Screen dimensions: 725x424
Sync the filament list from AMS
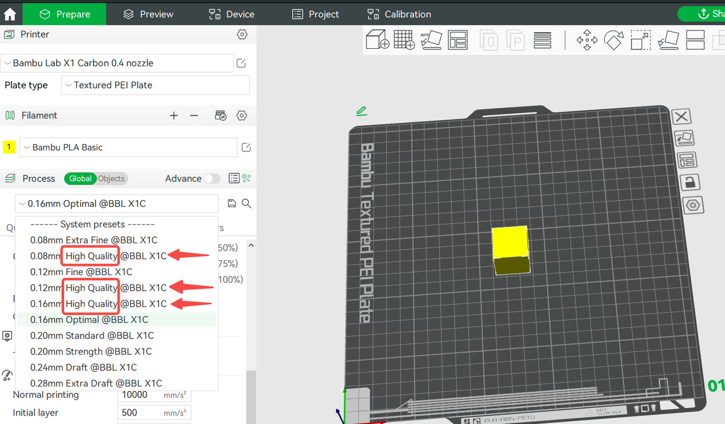point(221,116)
